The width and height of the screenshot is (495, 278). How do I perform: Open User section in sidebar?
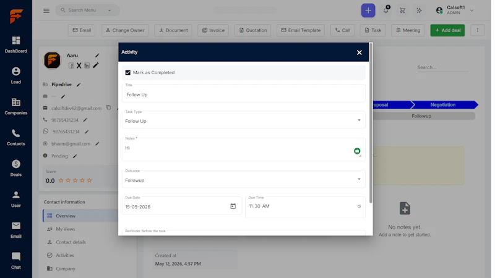(x=16, y=199)
